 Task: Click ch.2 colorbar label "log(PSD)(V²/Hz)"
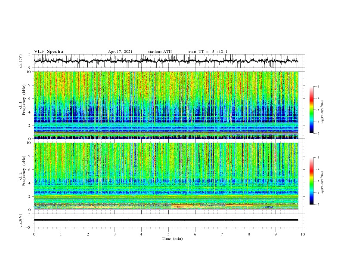point(322,183)
